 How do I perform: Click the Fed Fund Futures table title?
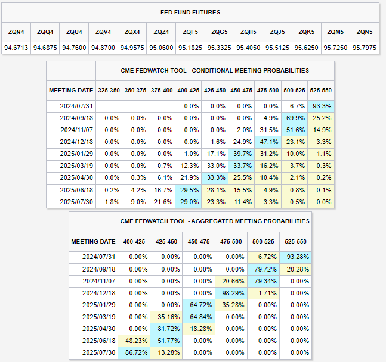190,12
